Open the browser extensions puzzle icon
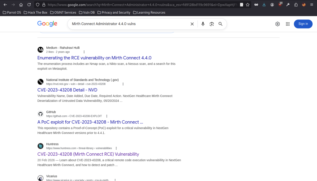Viewport: 317px width, 181px height. tap(296, 5)
